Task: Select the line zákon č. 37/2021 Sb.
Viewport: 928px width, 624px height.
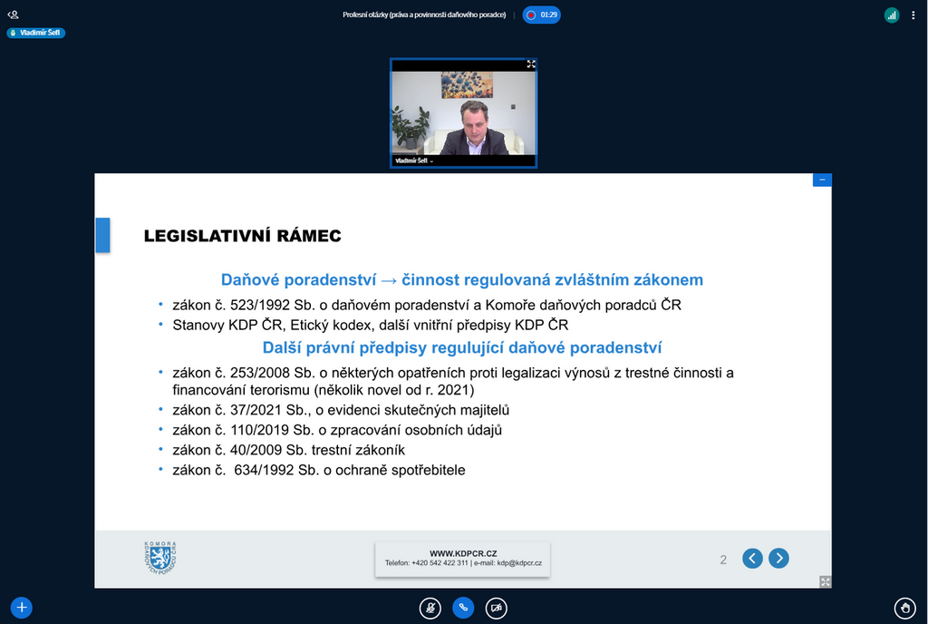Action: pyautogui.click(x=341, y=410)
